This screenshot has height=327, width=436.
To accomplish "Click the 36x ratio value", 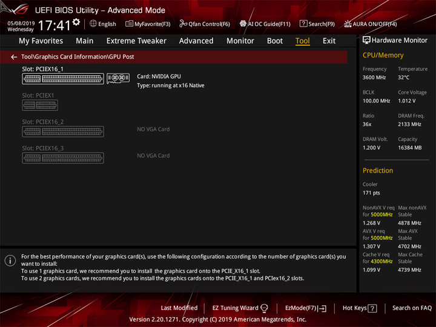I will (367, 124).
